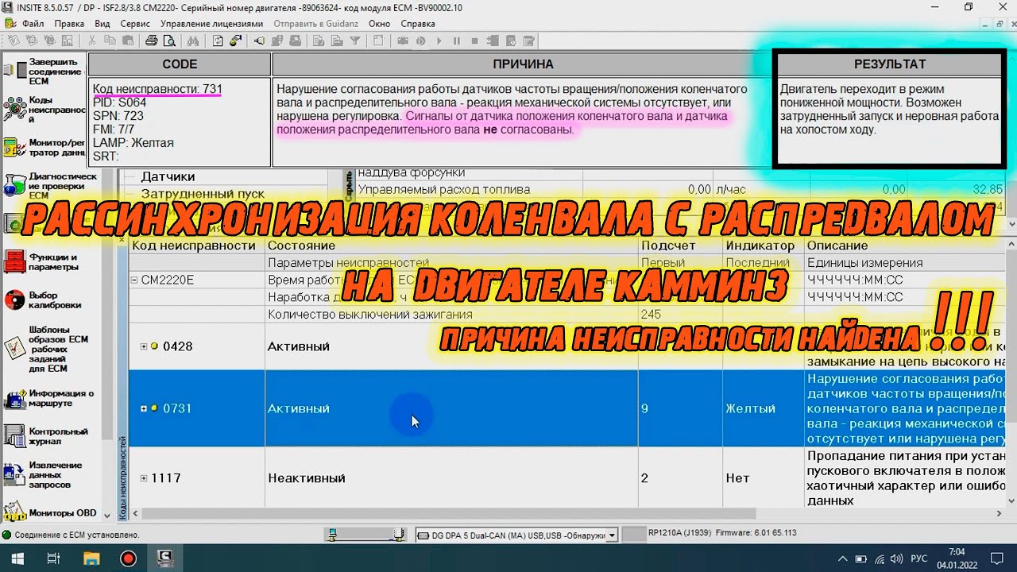Viewport: 1017px width, 572px height.
Task: Select the Затрудненный пуск tree item
Action: (203, 193)
